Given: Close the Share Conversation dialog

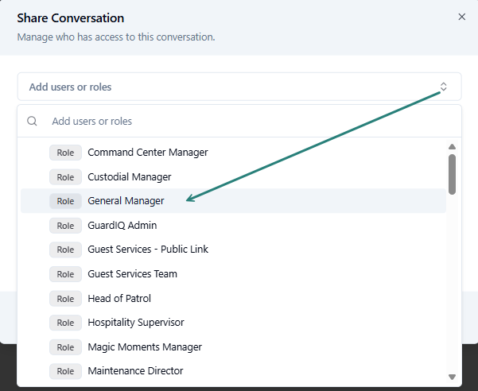Looking at the screenshot, I should 462,17.
